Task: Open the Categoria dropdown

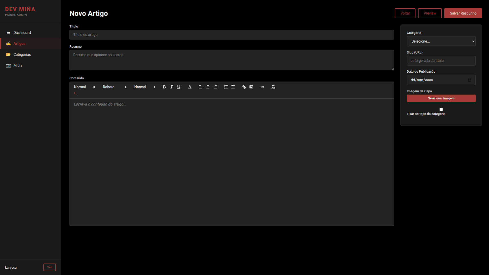Action: coord(441,41)
